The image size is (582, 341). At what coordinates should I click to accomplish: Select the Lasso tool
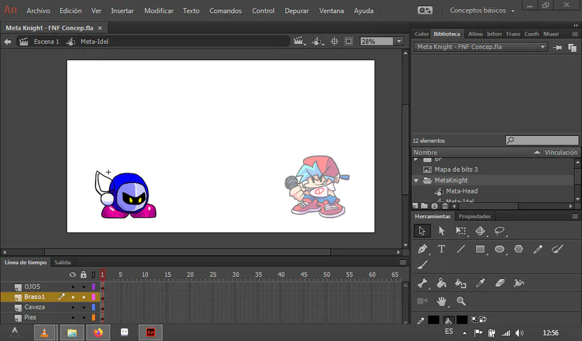pos(500,230)
